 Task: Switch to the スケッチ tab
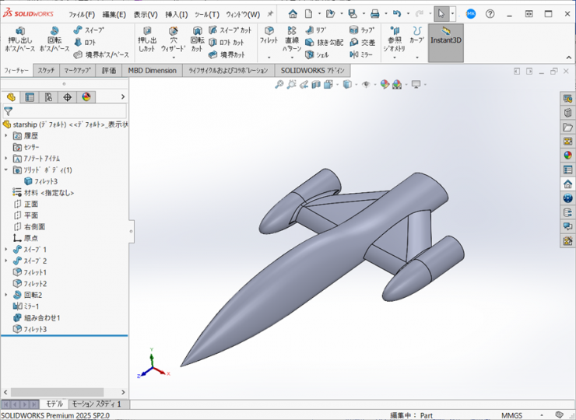46,70
